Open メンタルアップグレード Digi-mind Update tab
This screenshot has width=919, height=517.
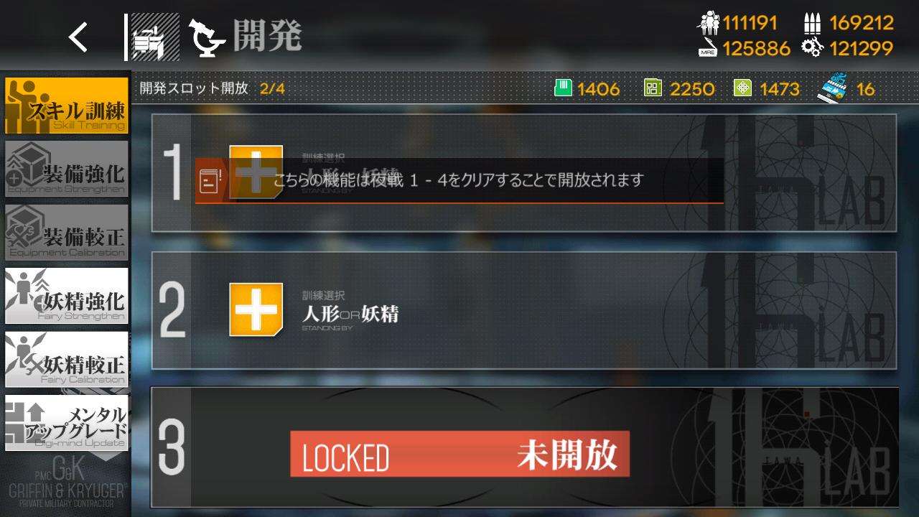tap(67, 423)
